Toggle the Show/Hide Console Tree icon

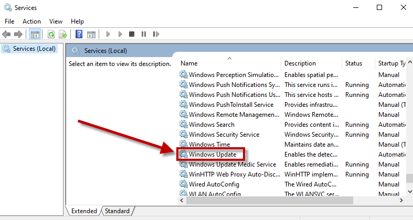click(x=35, y=34)
